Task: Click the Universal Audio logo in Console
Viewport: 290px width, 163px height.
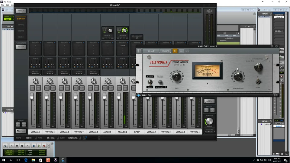Action: tap(209, 11)
